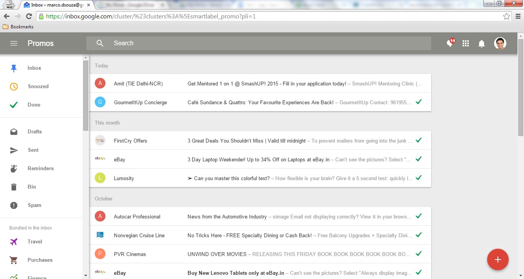The width and height of the screenshot is (524, 279).
Task: Go back with browser back arrow
Action: [7, 16]
